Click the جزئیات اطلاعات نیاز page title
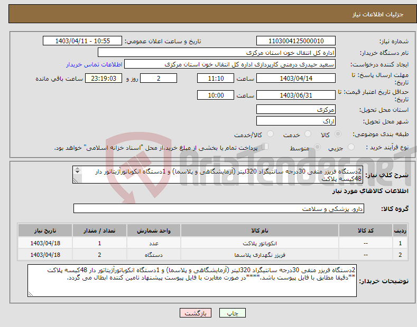 378,14
